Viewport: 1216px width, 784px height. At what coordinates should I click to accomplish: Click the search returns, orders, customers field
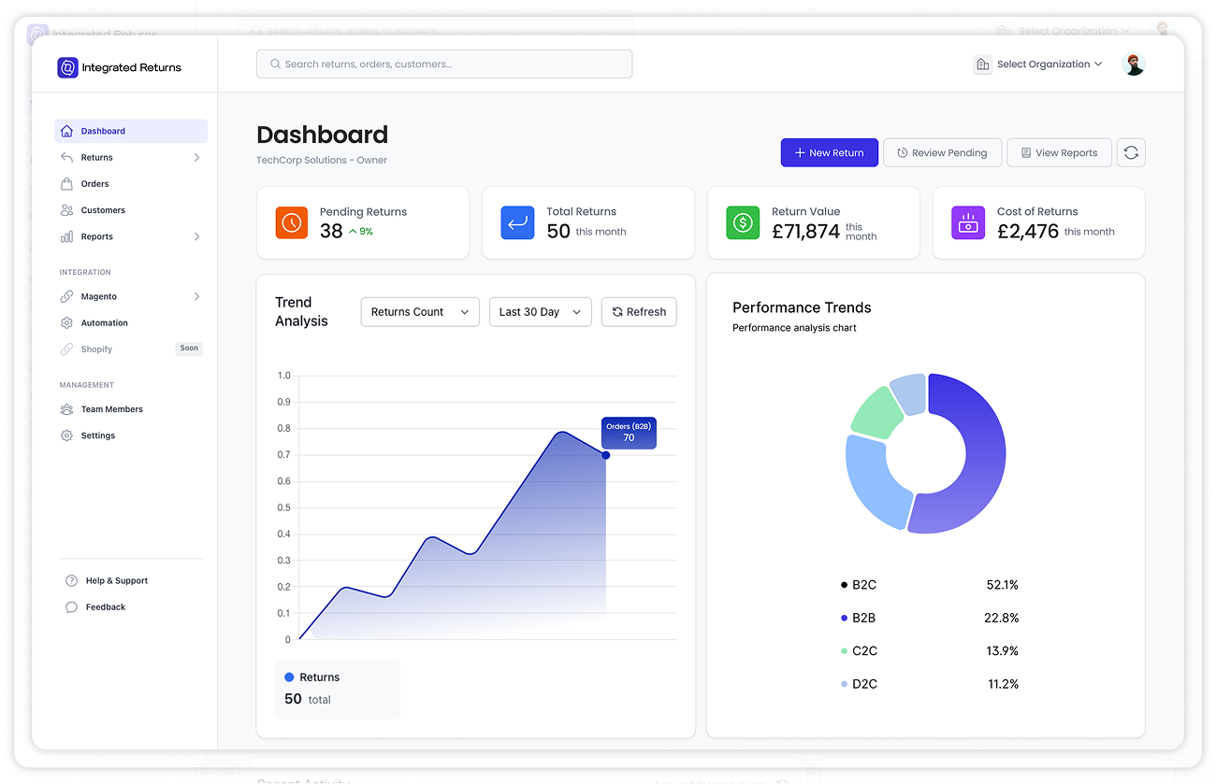[x=444, y=64]
